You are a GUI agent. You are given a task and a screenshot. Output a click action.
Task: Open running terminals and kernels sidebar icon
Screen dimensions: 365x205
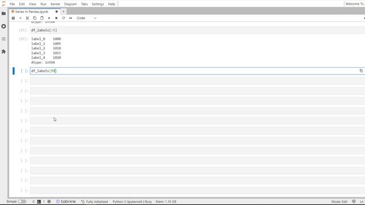(x=3, y=26)
